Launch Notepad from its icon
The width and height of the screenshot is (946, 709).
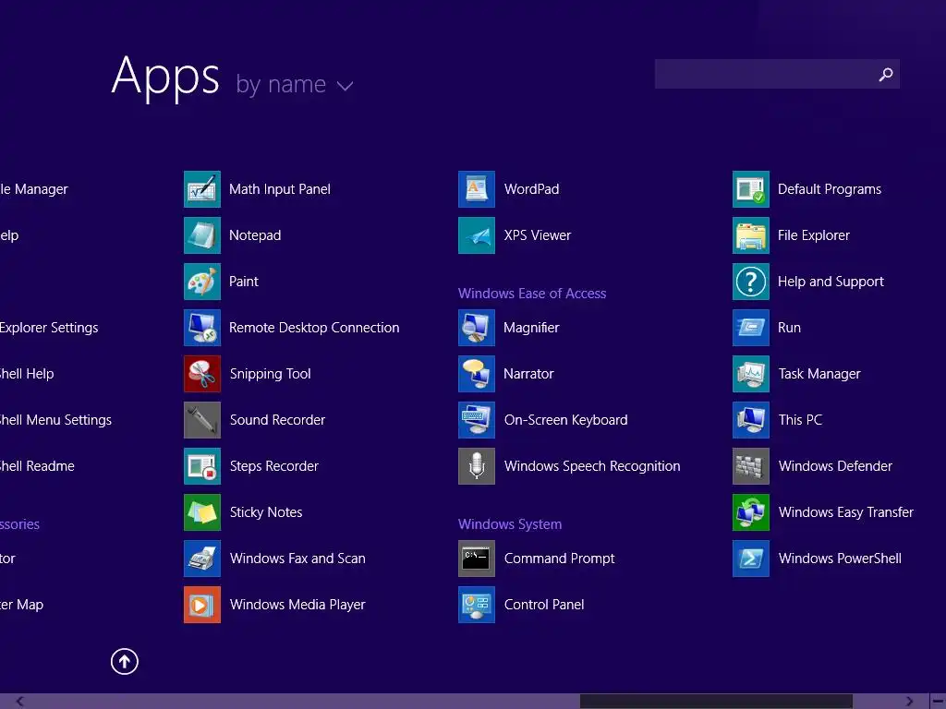(202, 235)
